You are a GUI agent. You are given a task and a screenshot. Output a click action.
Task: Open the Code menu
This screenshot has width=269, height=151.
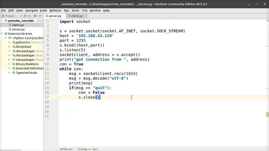click(43, 10)
